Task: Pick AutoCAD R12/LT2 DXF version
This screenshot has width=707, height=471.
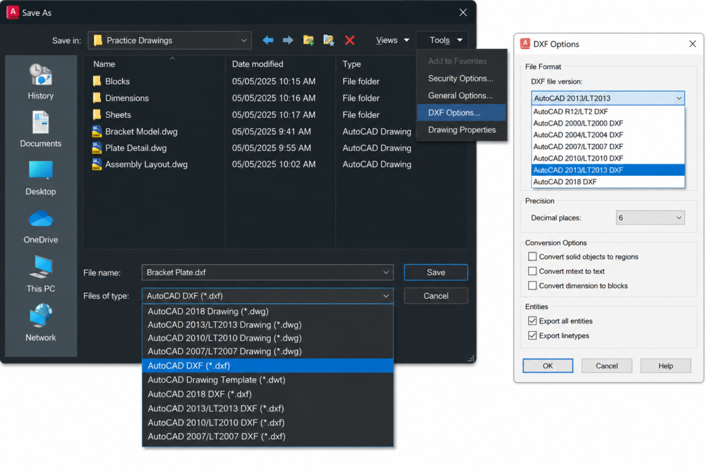Action: [x=608, y=111]
